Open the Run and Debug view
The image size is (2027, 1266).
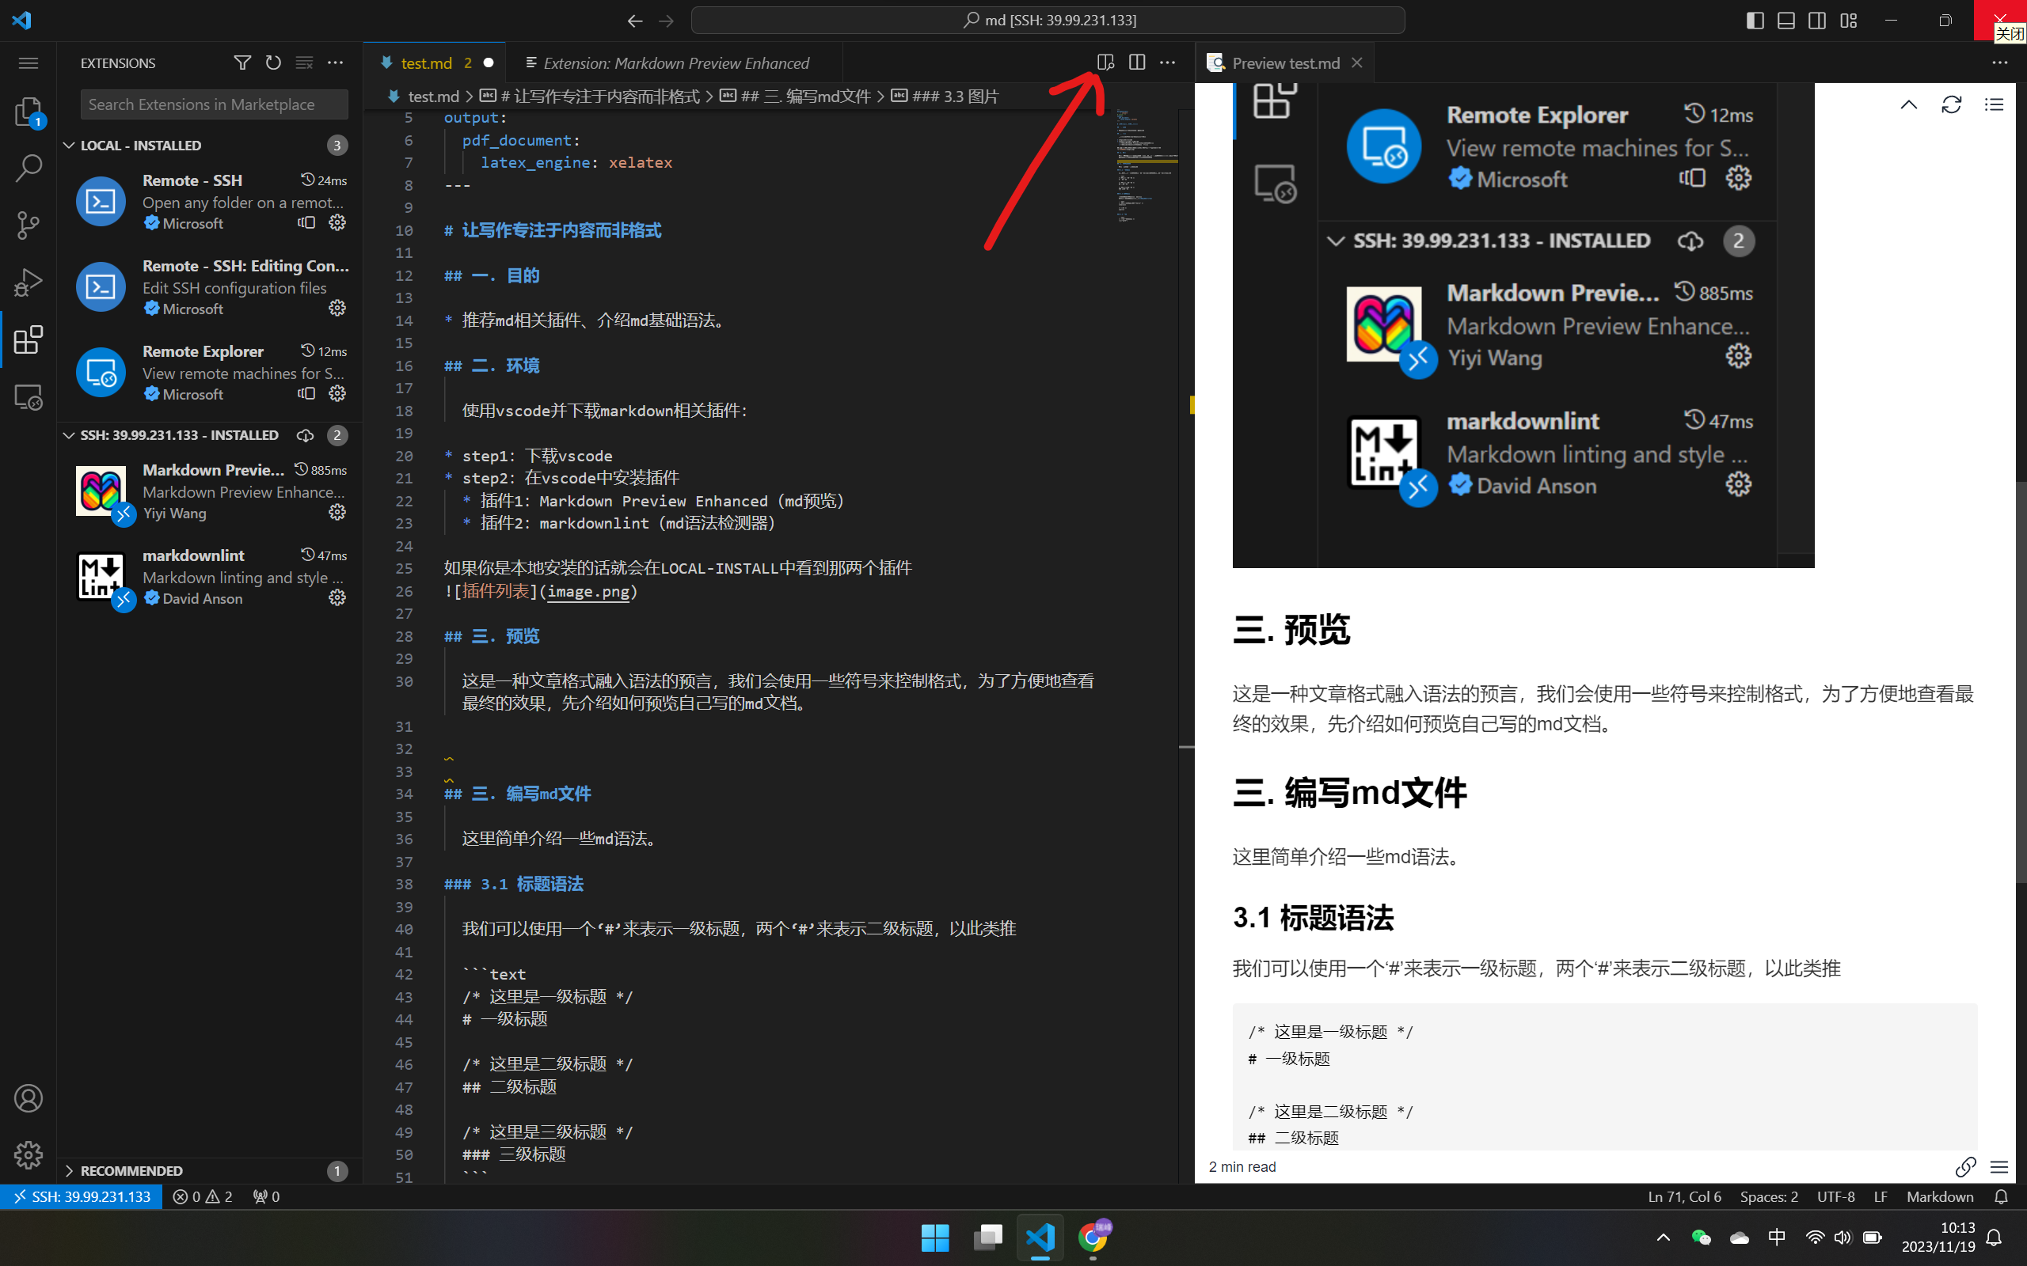click(x=28, y=282)
